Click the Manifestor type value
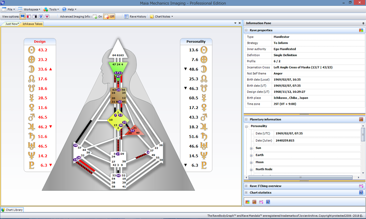The image size is (366, 219). [x=281, y=37]
